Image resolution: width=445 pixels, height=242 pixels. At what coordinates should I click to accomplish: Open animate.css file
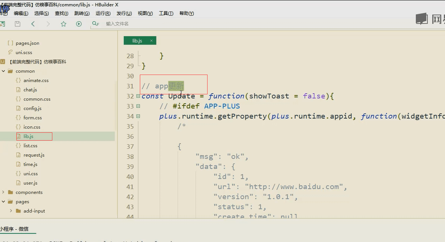tap(36, 81)
